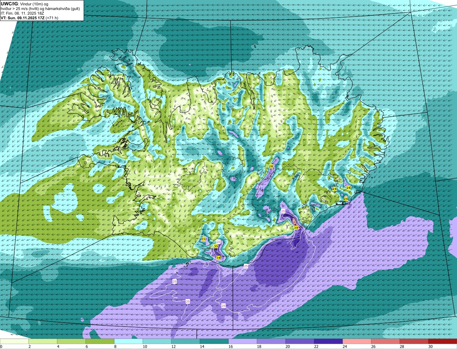Pick the lavender 16–18 legend swatch
The image size is (457, 349).
point(243,342)
